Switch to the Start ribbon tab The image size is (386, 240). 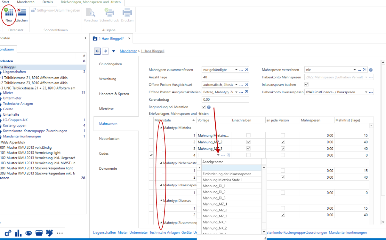tap(6, 2)
